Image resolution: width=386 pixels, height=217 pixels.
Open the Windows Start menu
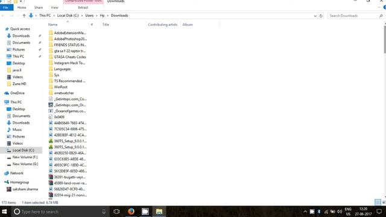coord(4,212)
